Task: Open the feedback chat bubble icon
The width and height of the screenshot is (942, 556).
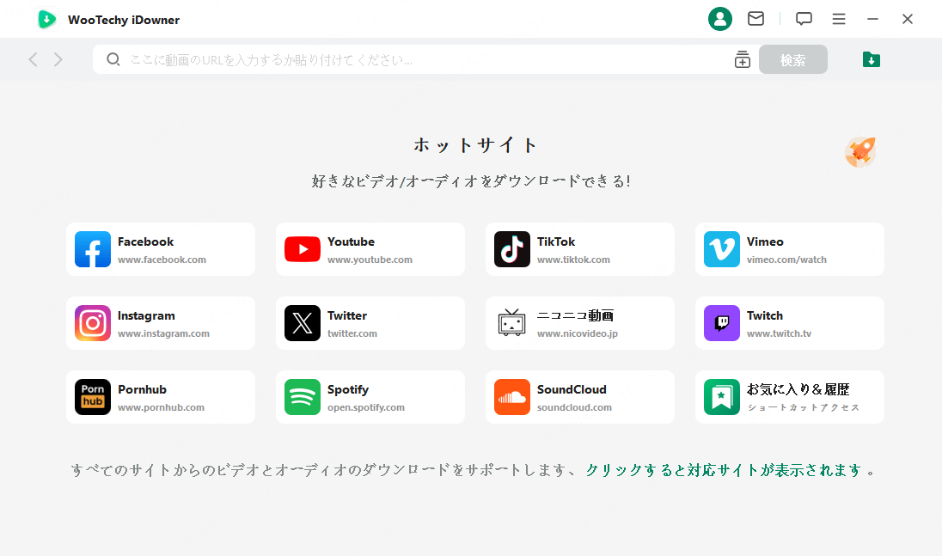Action: 804,19
